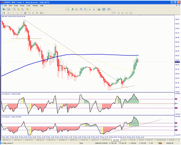The width and height of the screenshot is (181, 145).
Task: Zoom in on the chart
Action: 81,9
